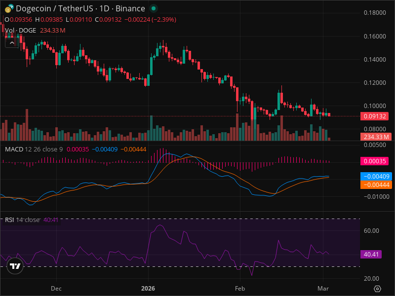Select the RSI 14 close legend
This screenshot has height=296, width=395.
click(22, 220)
